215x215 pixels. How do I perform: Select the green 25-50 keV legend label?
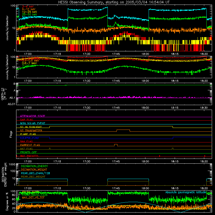coord(29,15)
